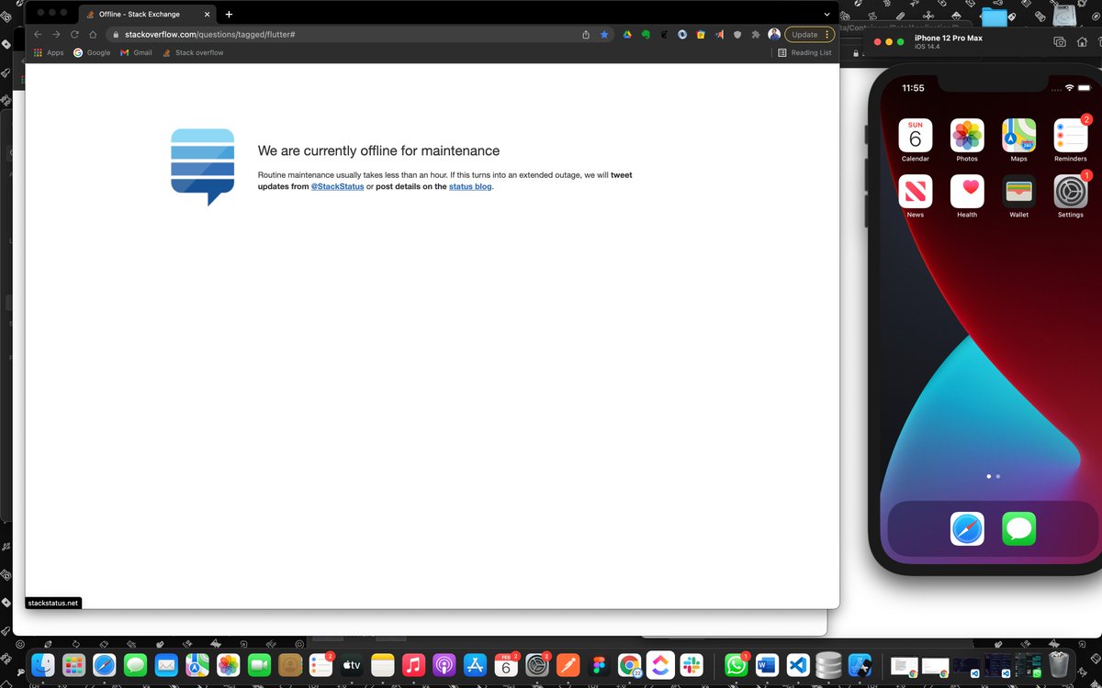Take a Simulator screenshot with camera icon
The image size is (1102, 688).
click(1060, 41)
